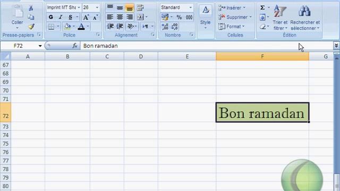The width and height of the screenshot is (340, 191).
Task: Click the accounting number format icon
Action: [x=165, y=17]
